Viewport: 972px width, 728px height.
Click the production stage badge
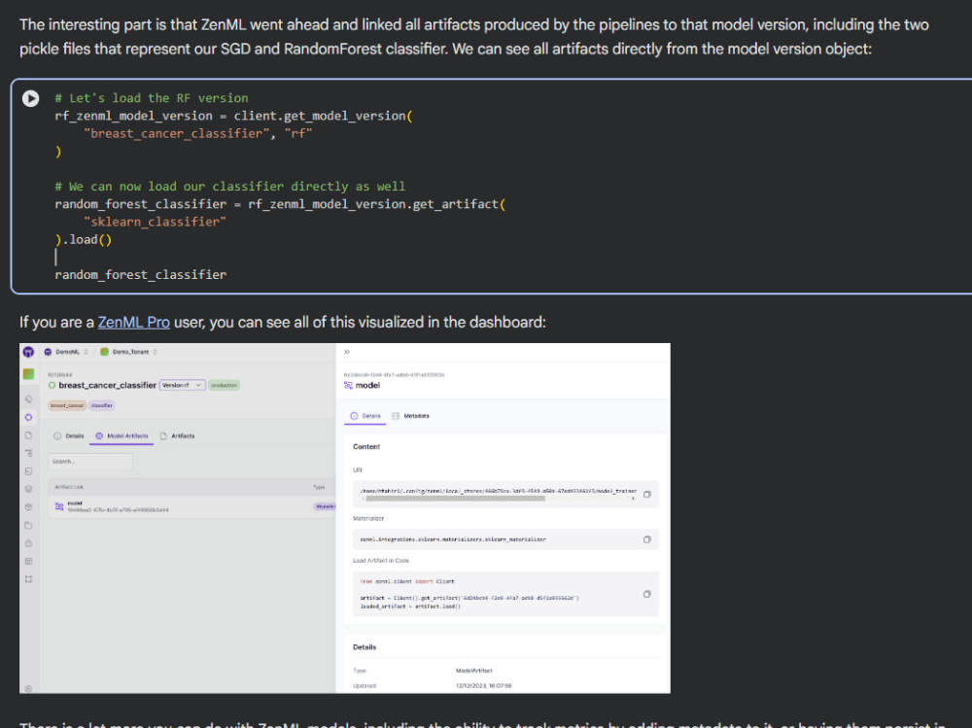pos(224,385)
